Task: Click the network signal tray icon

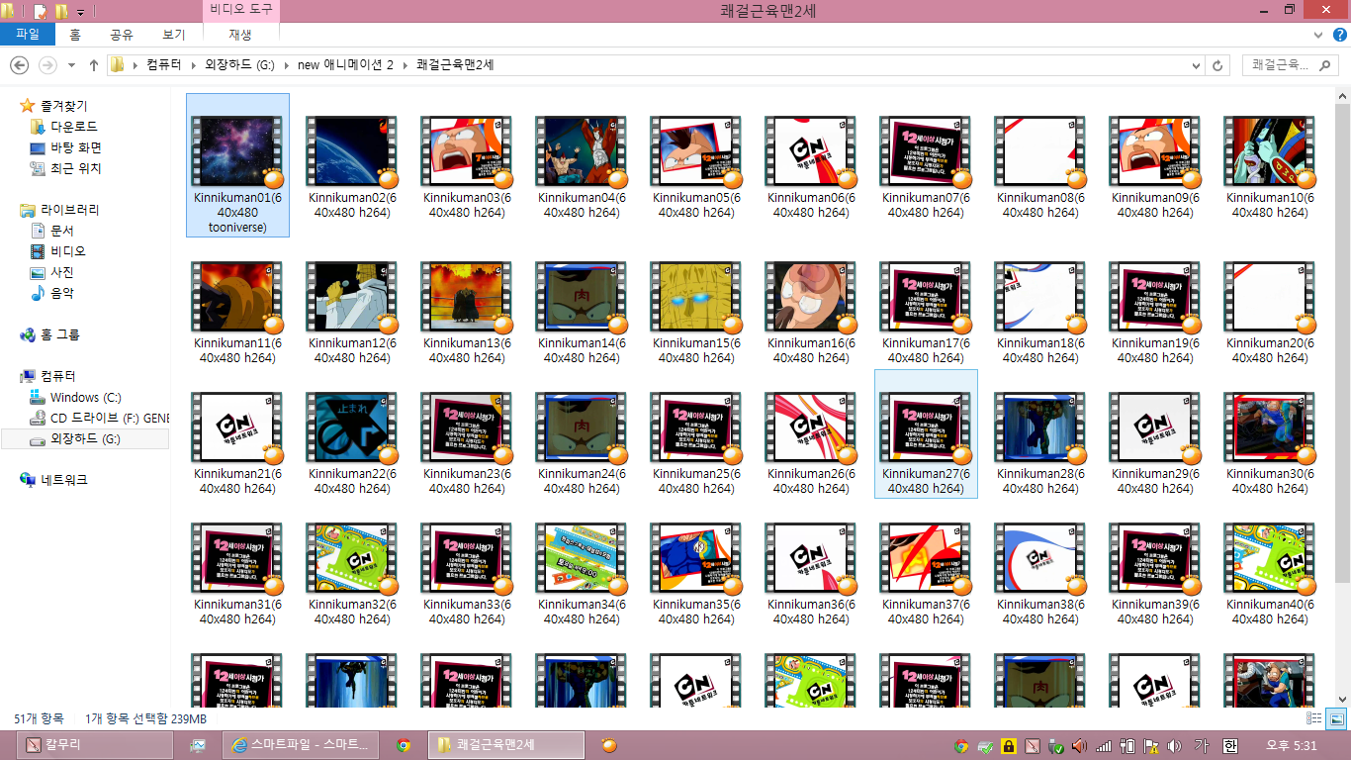Action: 1103,746
